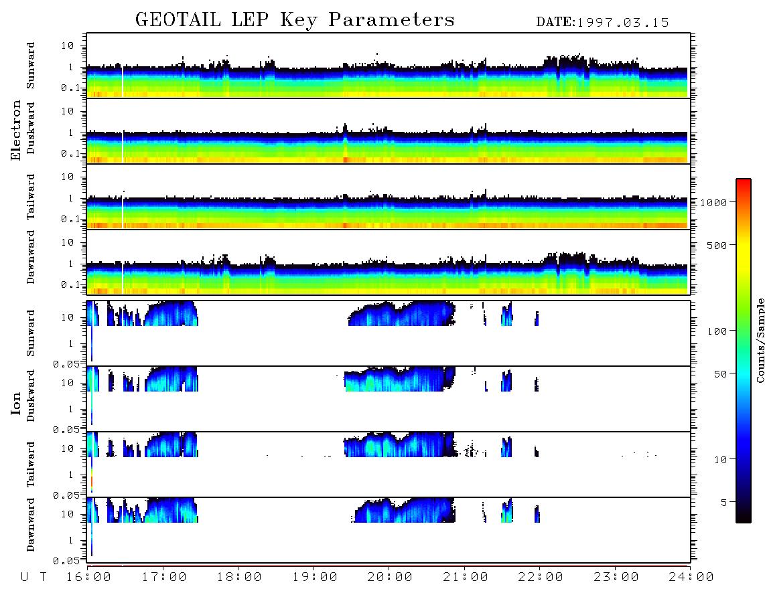Viewport: 765px width, 589px height.
Task: Click the vertical Electron group label
Action: (15, 131)
